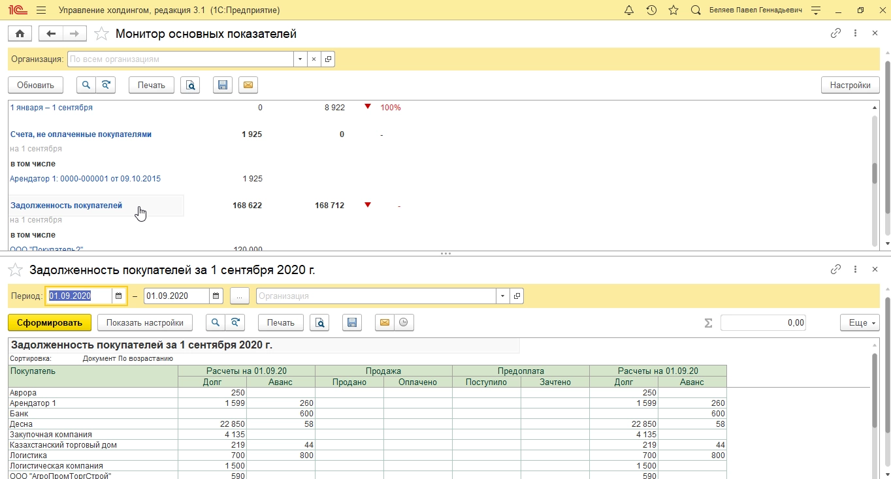Open calendar picker for period start date

(x=118, y=296)
